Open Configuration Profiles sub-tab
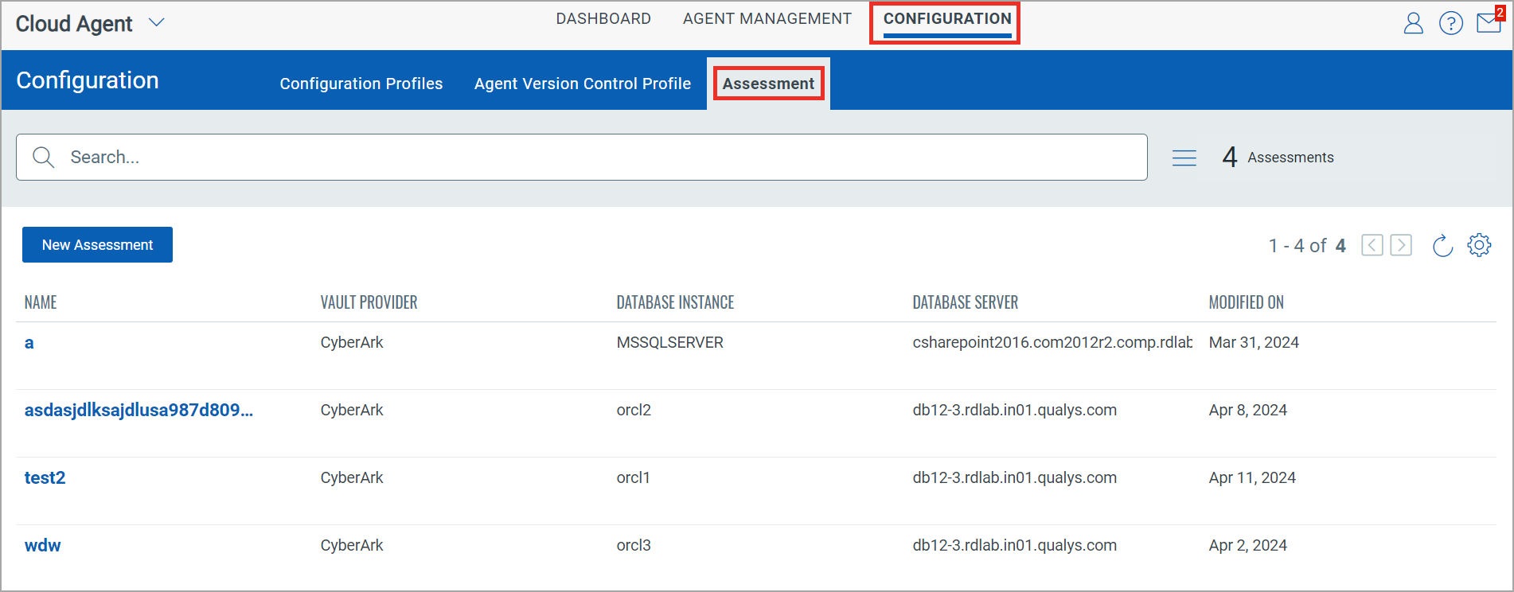The image size is (1514, 592). (x=361, y=84)
